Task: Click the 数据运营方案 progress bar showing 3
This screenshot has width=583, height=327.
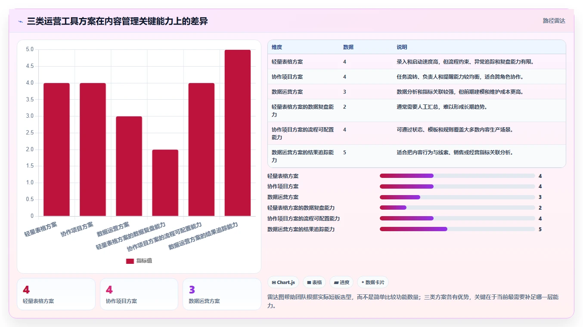Action: [x=457, y=197]
